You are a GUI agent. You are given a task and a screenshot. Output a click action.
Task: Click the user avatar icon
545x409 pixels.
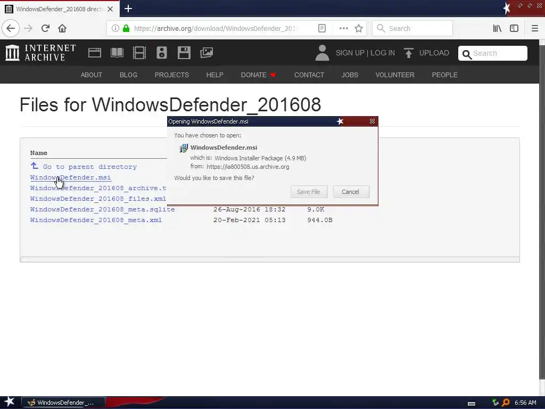tap(322, 53)
